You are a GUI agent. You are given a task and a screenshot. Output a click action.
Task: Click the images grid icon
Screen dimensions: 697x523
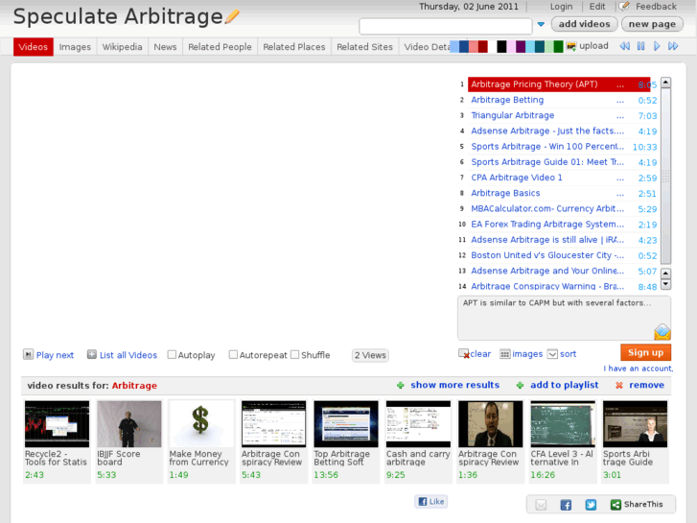point(505,354)
